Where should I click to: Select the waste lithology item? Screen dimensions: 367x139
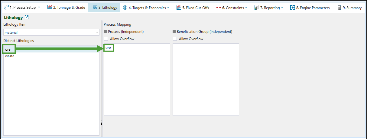point(10,56)
